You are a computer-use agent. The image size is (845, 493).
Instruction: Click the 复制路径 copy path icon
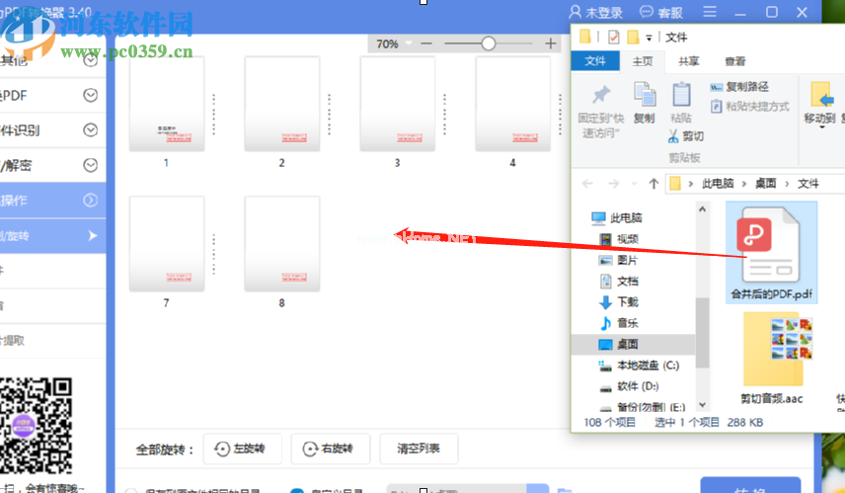click(x=718, y=87)
